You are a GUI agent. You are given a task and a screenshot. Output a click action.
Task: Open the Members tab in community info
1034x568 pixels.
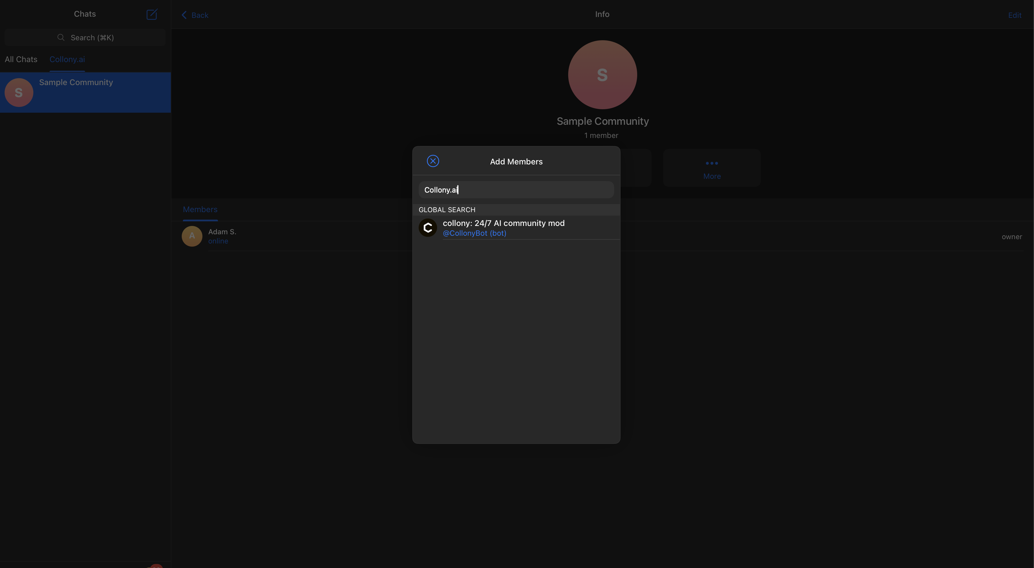[200, 209]
